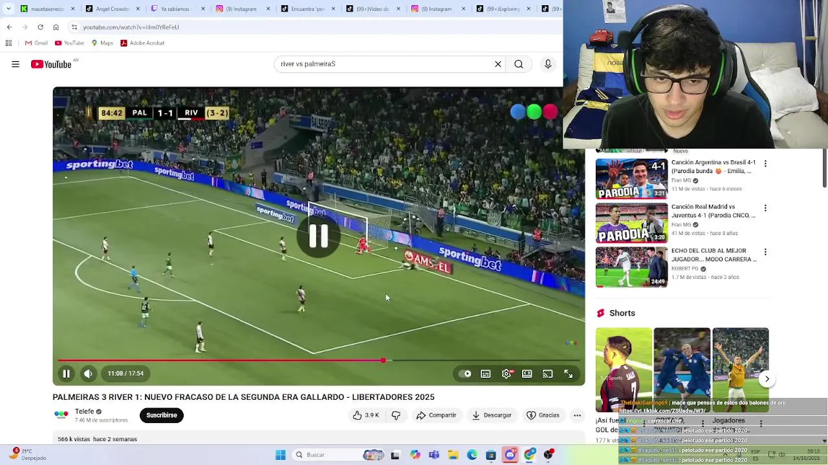
Task: Cast video to a device
Action: point(548,373)
